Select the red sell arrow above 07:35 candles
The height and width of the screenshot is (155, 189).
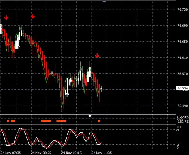click(6, 17)
